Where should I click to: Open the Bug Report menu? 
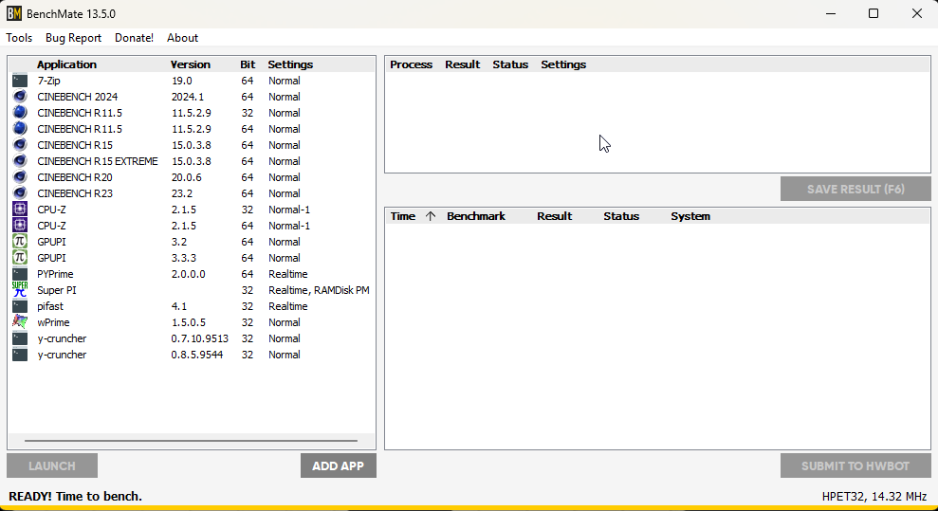point(73,38)
